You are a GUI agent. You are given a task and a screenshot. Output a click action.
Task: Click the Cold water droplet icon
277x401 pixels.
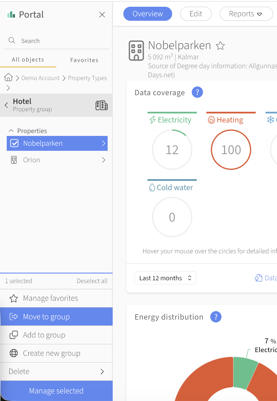(152, 187)
